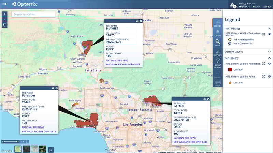Lock the Eaton fire popup
This screenshot has width=273, height=153.
tap(204, 99)
